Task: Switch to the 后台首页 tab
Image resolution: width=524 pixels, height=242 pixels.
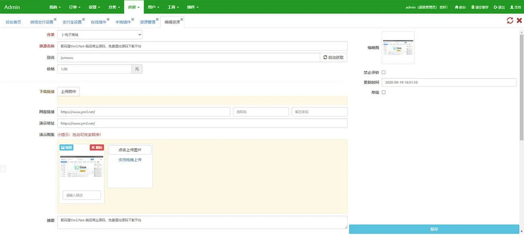Action: click(x=13, y=22)
